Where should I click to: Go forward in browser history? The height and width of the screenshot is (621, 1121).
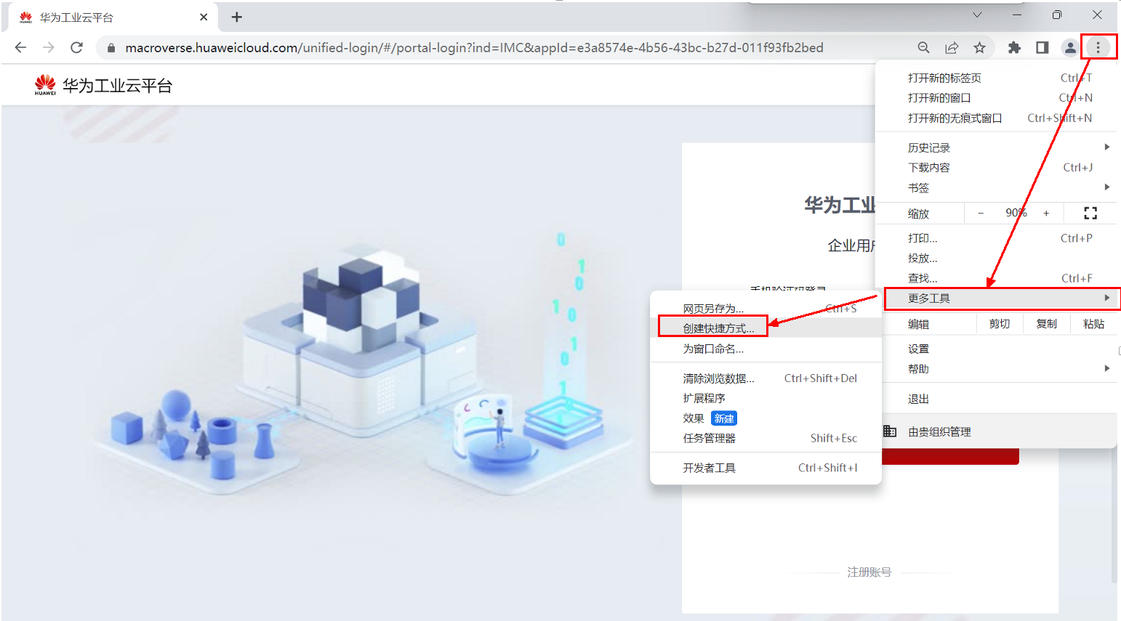(x=49, y=48)
